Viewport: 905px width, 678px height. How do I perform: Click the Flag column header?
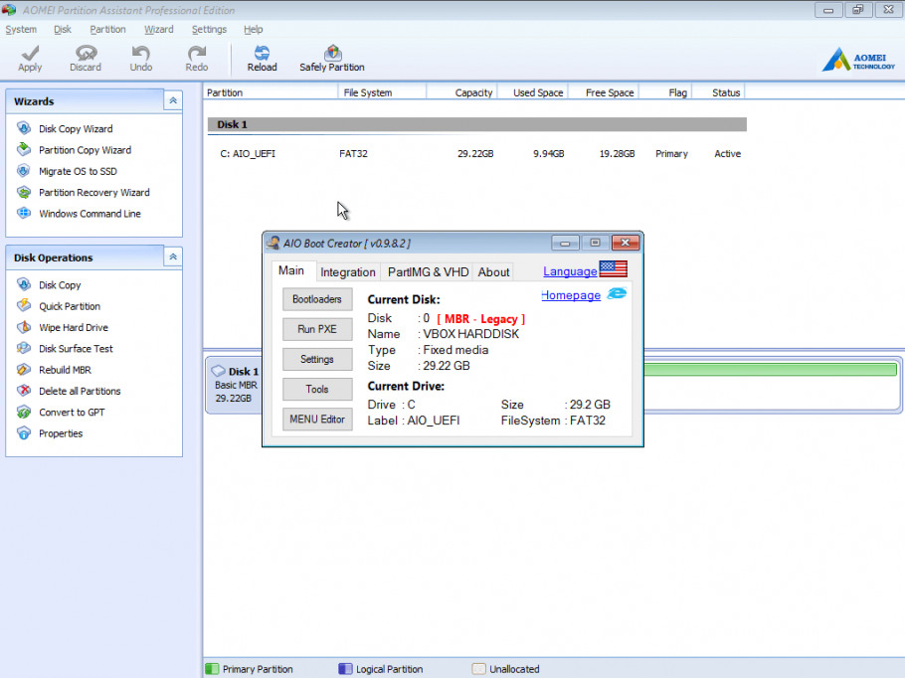pyautogui.click(x=665, y=92)
